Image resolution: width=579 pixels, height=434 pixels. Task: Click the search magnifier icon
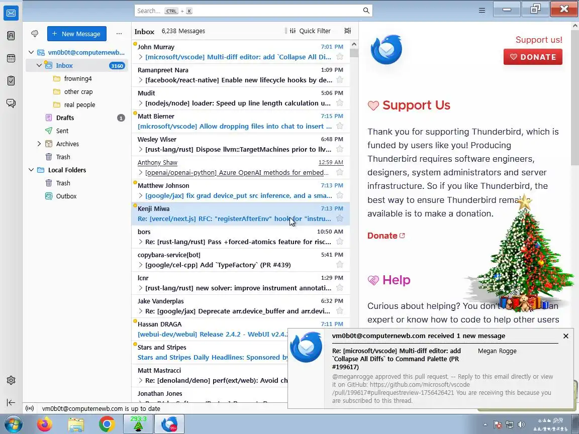point(366,11)
